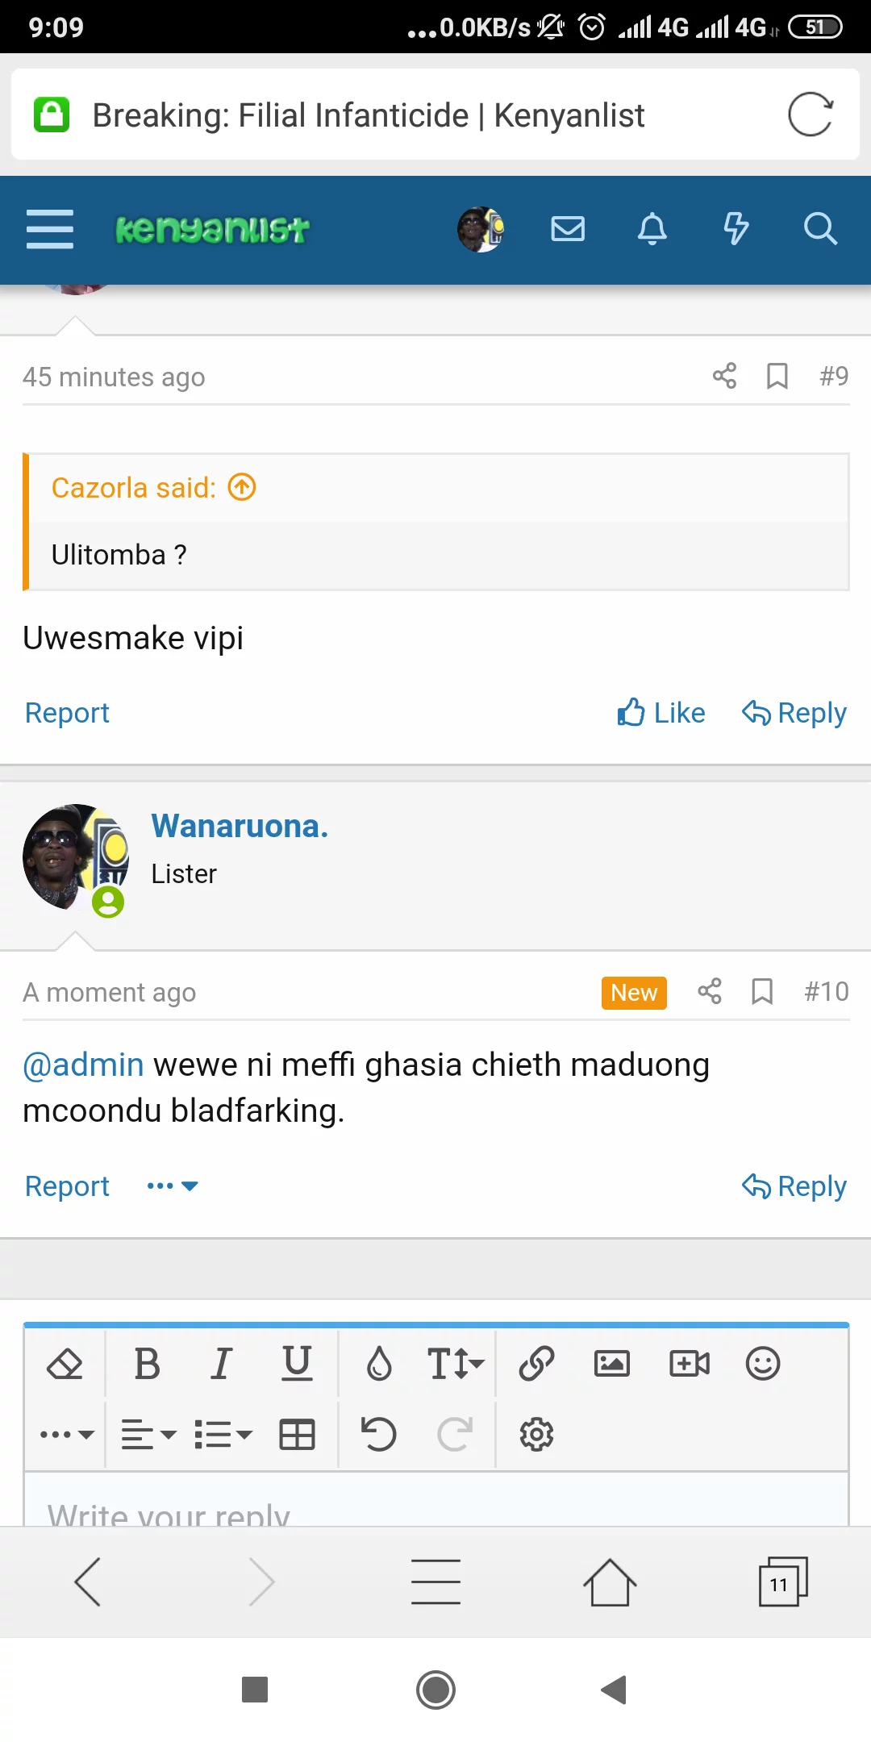Expand the alignment dropdown
Screen dimensions: 871x1742
click(x=148, y=1435)
